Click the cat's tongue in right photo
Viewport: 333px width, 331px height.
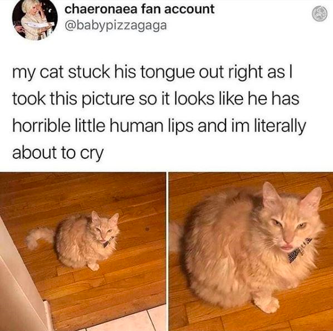coord(285,248)
